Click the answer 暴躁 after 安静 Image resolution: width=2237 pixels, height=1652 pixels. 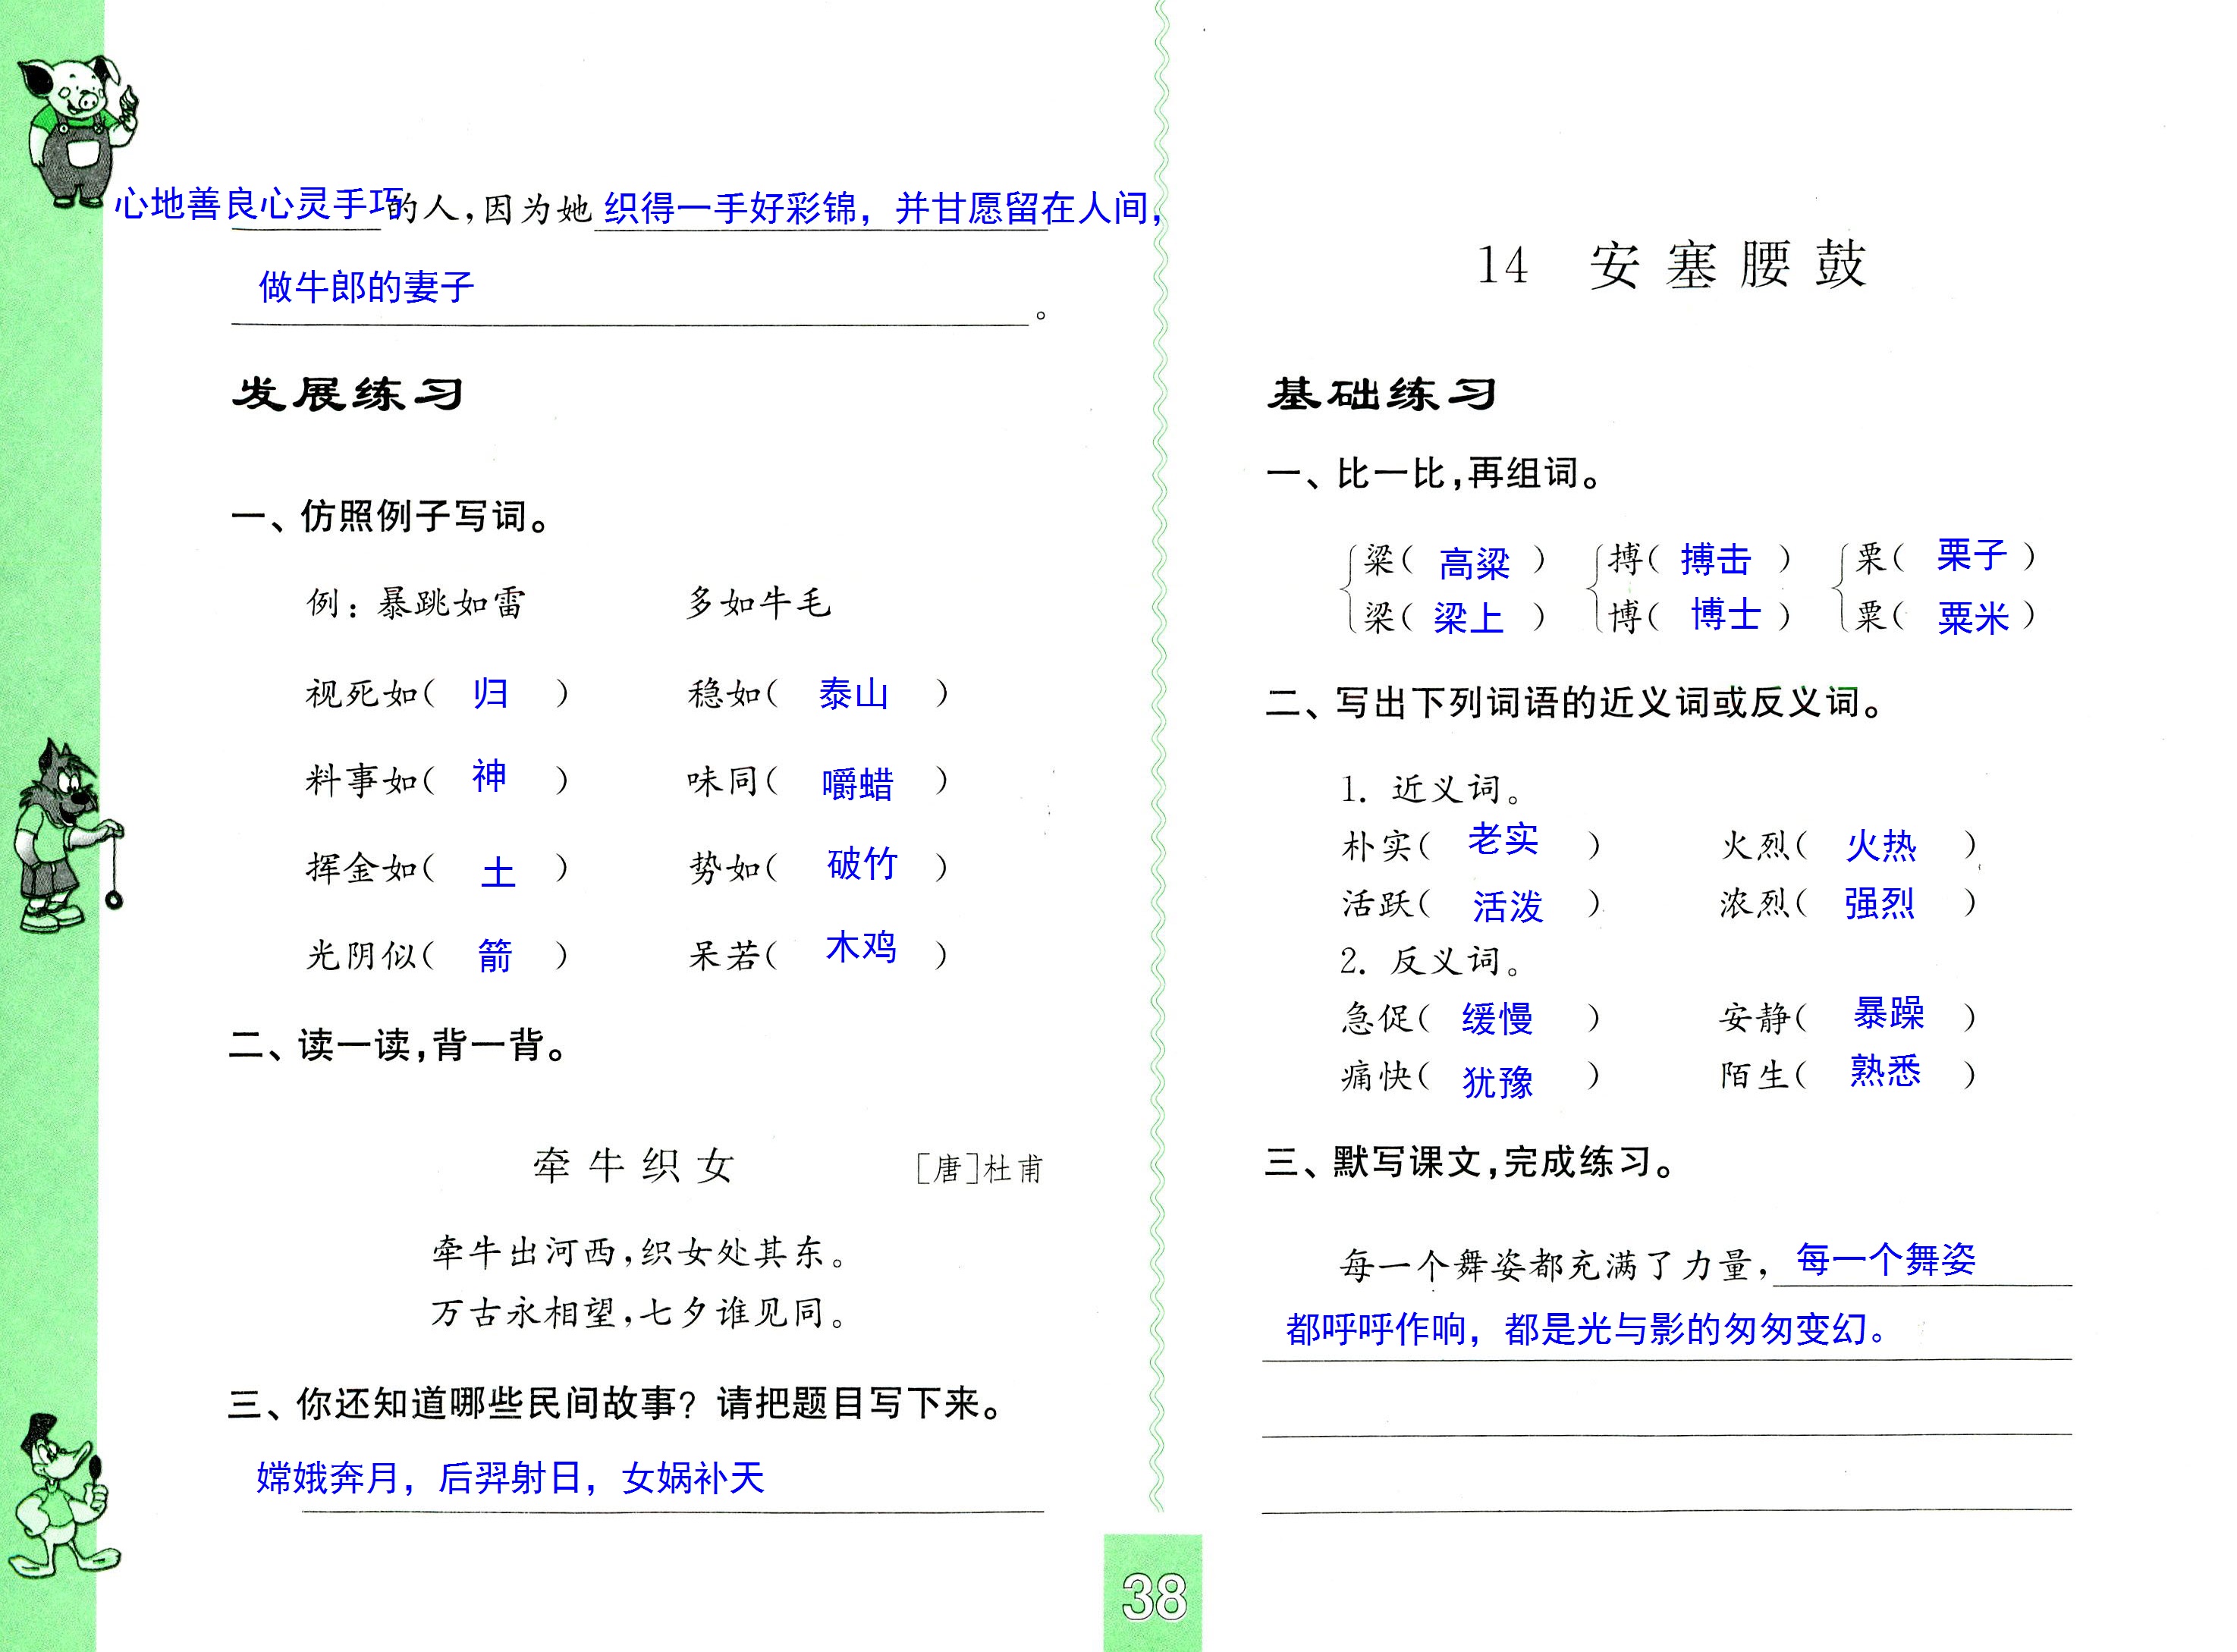[1888, 1013]
